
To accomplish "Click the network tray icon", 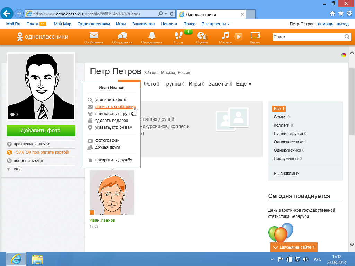I will point(297,259).
